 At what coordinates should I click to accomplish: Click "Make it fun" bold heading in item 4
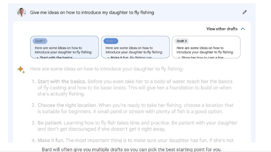tap(51, 140)
